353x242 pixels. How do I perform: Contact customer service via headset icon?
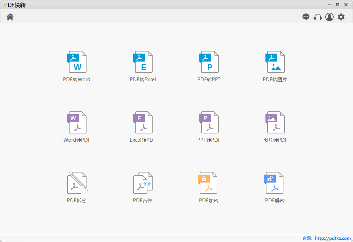pyautogui.click(x=318, y=17)
